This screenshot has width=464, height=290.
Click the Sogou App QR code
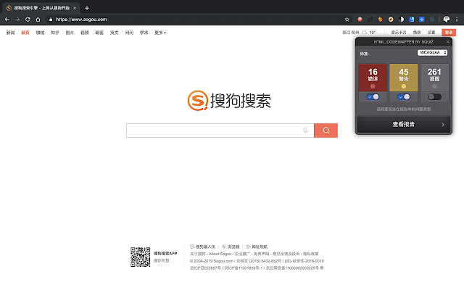[x=140, y=257]
